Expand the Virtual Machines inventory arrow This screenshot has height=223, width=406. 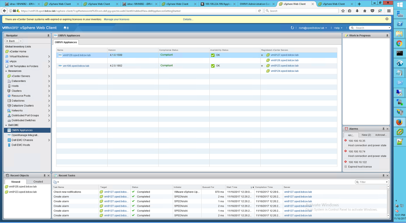pyautogui.click(x=49, y=57)
